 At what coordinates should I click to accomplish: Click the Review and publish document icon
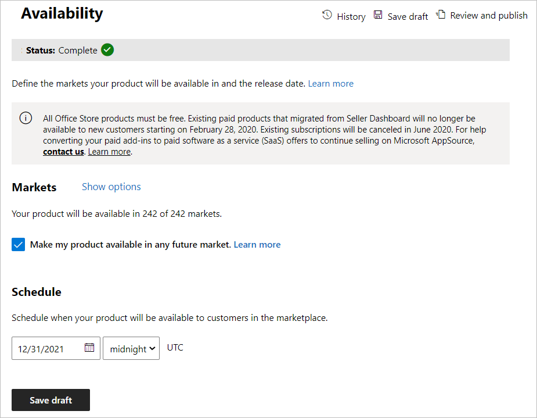pyautogui.click(x=441, y=15)
